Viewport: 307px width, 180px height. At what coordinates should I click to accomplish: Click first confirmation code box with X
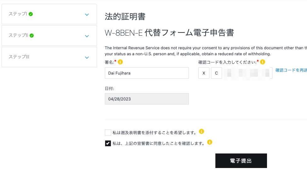pos(204,73)
